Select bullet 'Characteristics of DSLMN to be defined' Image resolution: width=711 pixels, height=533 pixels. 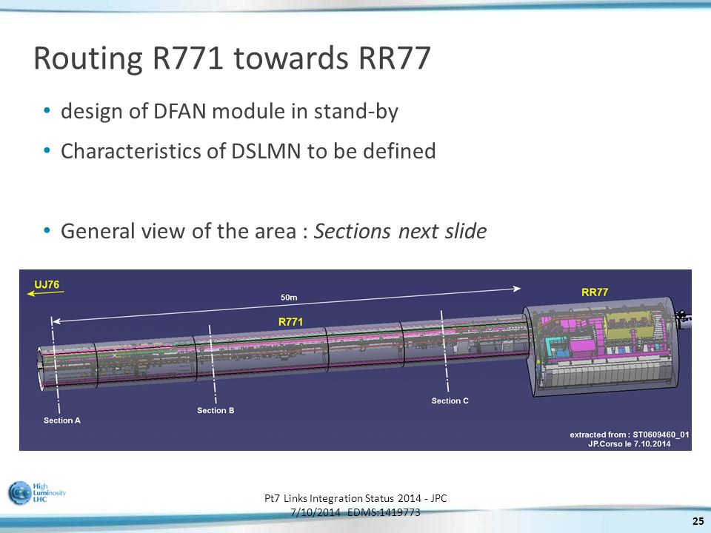pos(248,151)
